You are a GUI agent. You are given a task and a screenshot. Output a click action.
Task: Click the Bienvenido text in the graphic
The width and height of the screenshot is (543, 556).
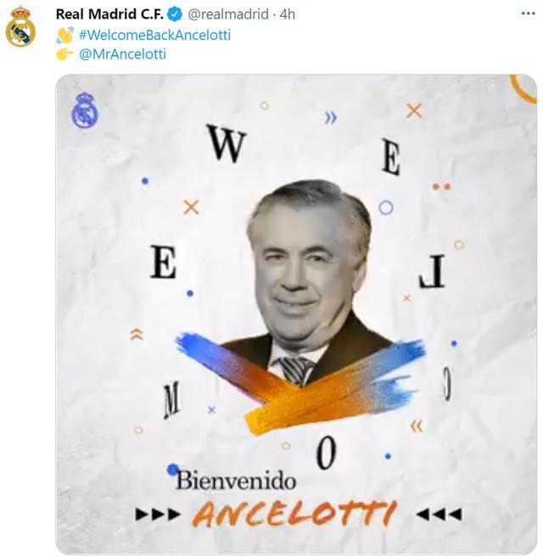pos(236,481)
